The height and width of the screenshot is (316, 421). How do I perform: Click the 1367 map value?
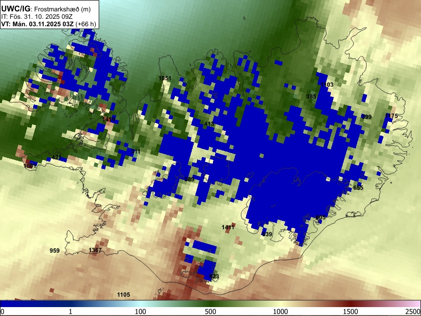pyautogui.click(x=95, y=250)
